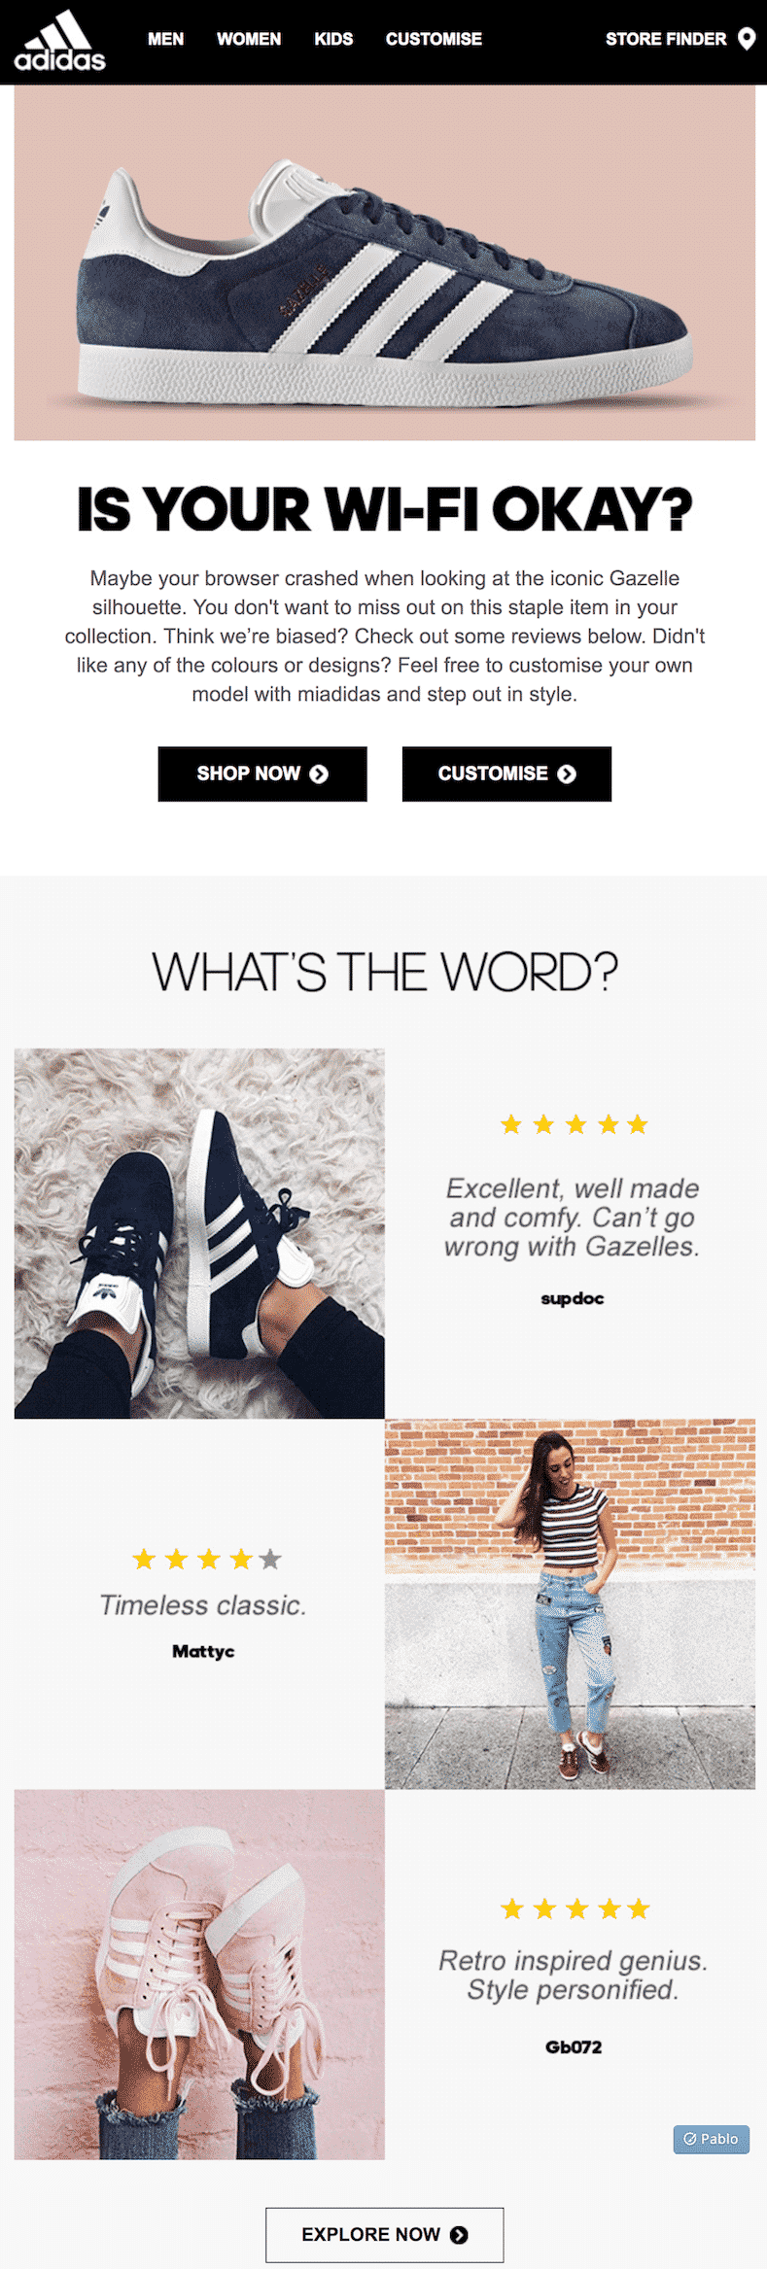Click star rating above Gb072 review

click(575, 1908)
